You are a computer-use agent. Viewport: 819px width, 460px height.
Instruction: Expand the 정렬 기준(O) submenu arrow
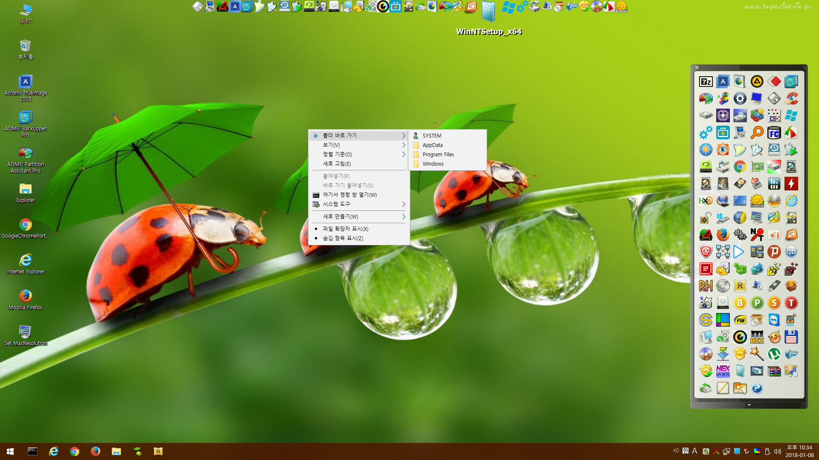click(x=404, y=154)
